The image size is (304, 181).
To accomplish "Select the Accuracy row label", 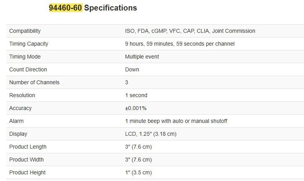I will point(20,108).
